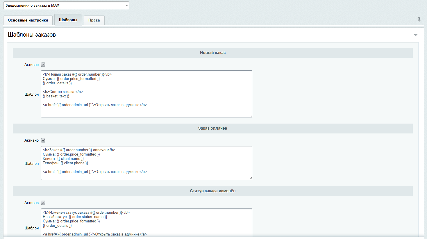This screenshot has height=239, width=427.
Task: Click the "Новый заказ" section header
Action: [x=213, y=53]
